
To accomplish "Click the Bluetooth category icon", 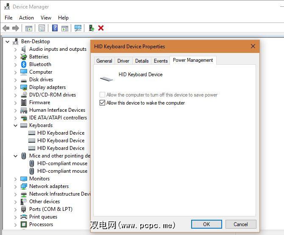I will tap(24, 64).
